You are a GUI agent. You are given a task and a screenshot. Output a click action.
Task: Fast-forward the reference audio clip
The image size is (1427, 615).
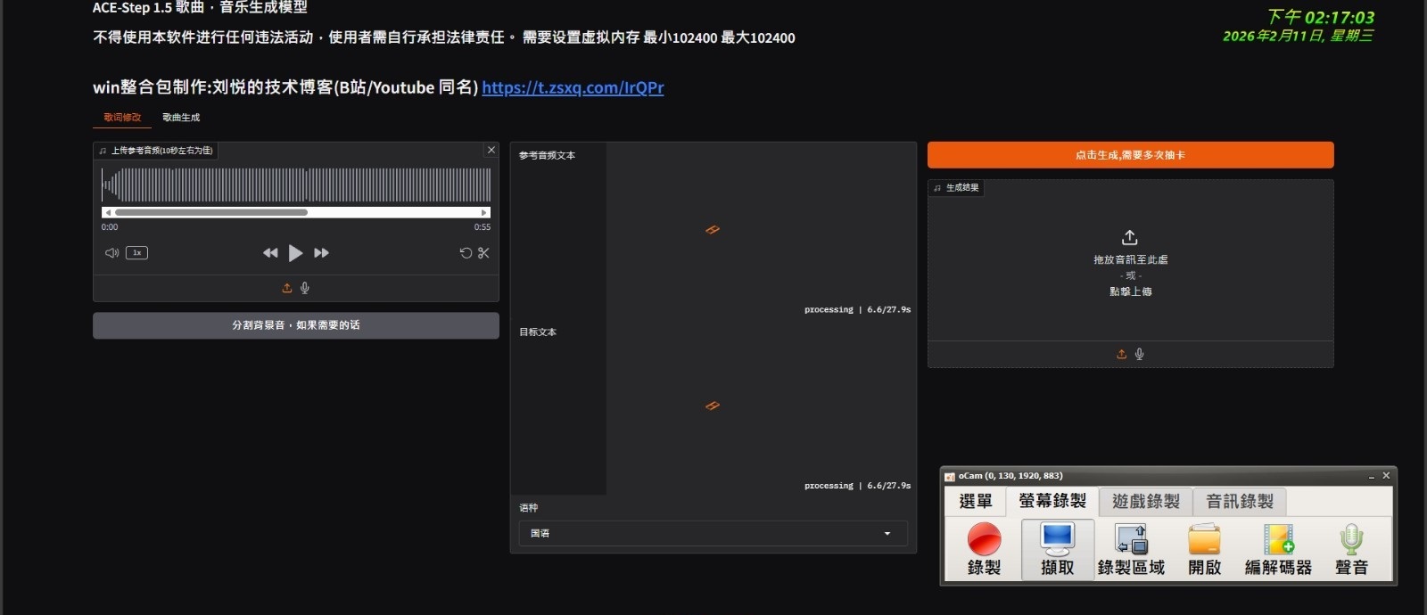tap(322, 253)
